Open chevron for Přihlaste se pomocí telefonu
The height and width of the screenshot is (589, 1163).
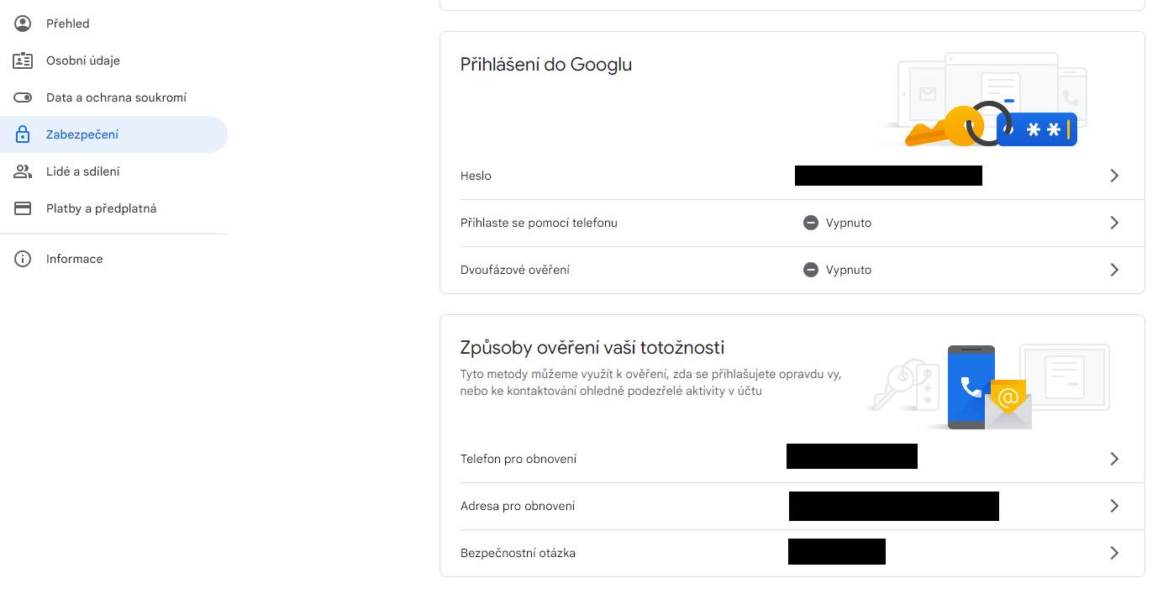coord(1114,223)
